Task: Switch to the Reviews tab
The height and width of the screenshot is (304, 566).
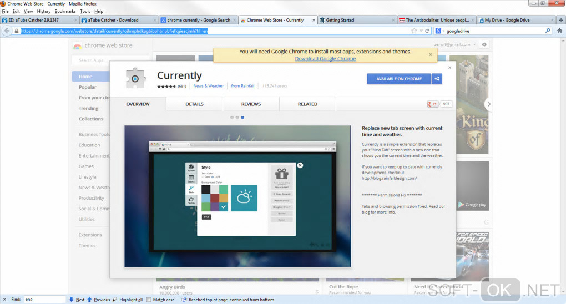Action: (x=251, y=104)
